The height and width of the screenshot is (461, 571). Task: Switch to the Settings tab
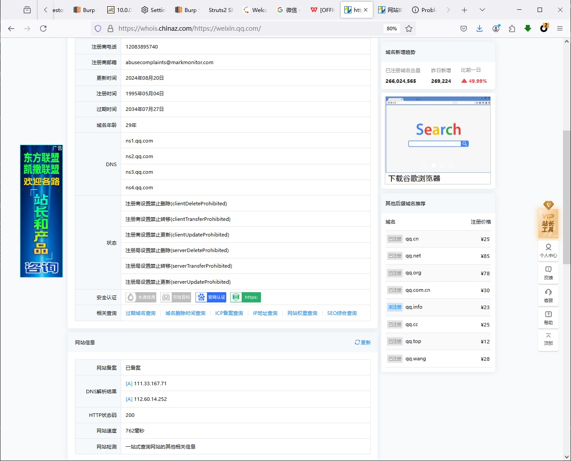pyautogui.click(x=153, y=10)
